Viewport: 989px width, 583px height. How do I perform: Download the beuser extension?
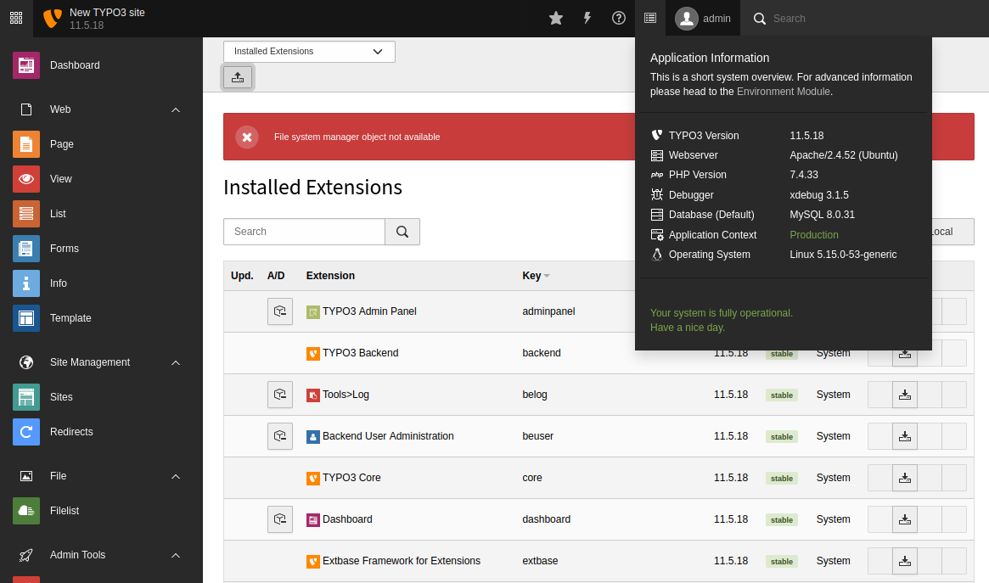[904, 436]
